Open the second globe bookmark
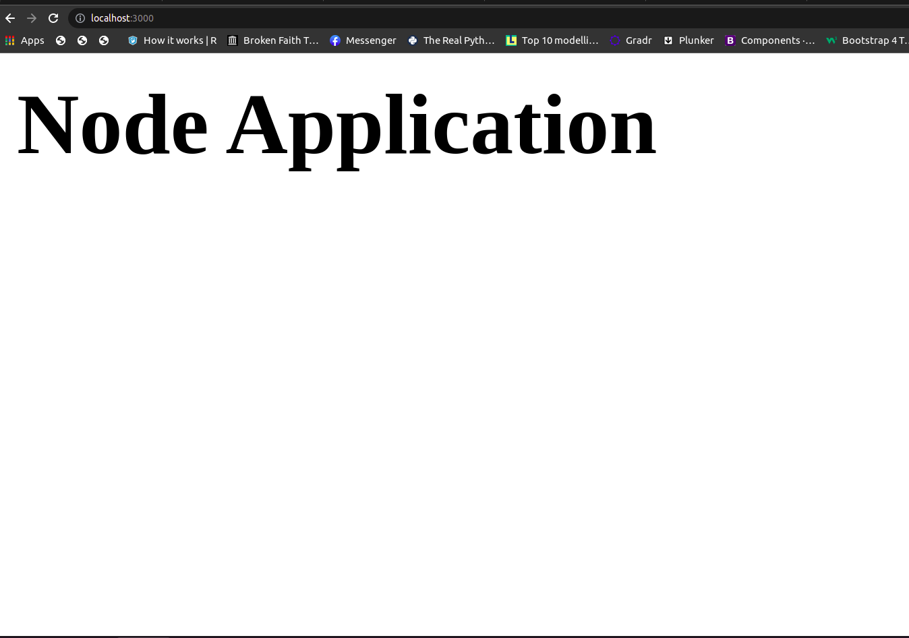The height and width of the screenshot is (638, 909). [82, 40]
